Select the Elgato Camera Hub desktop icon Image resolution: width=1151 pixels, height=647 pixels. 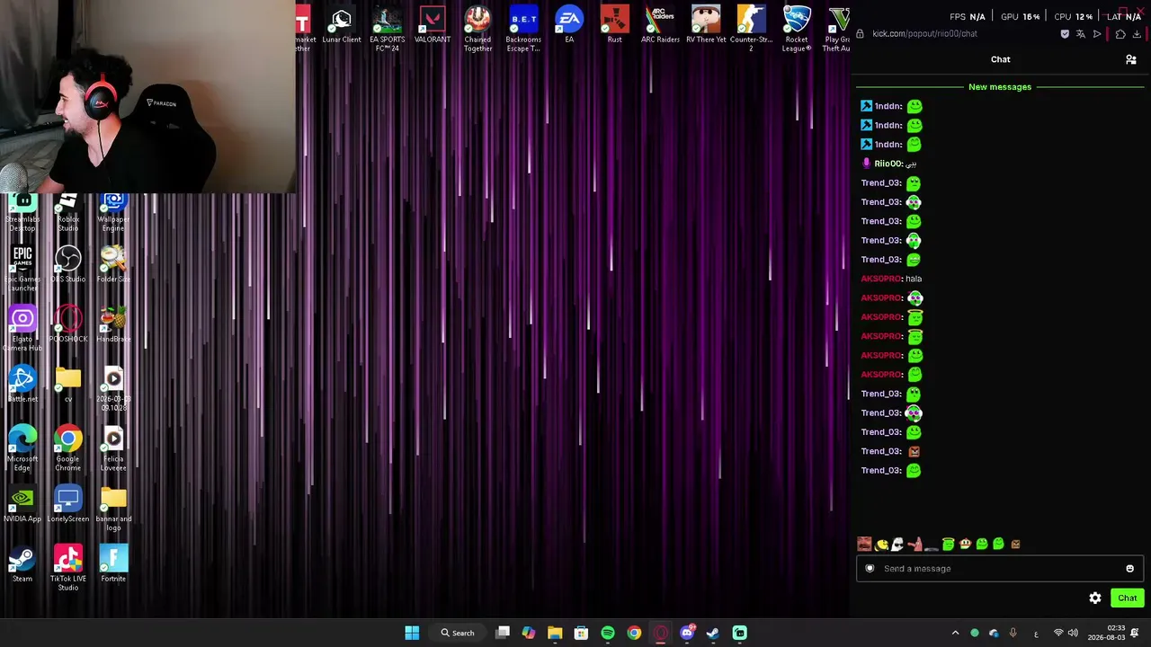coord(22,329)
